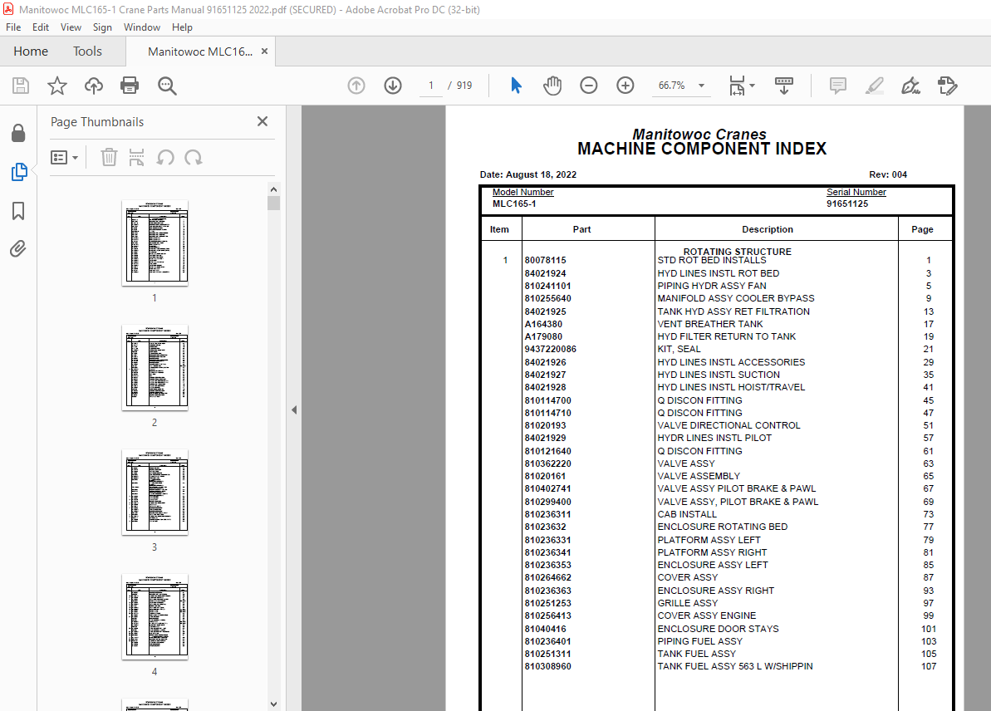Click description ENCLOSURE DOOR STAYS
Image resolution: width=991 pixels, height=711 pixels.
coord(718,629)
